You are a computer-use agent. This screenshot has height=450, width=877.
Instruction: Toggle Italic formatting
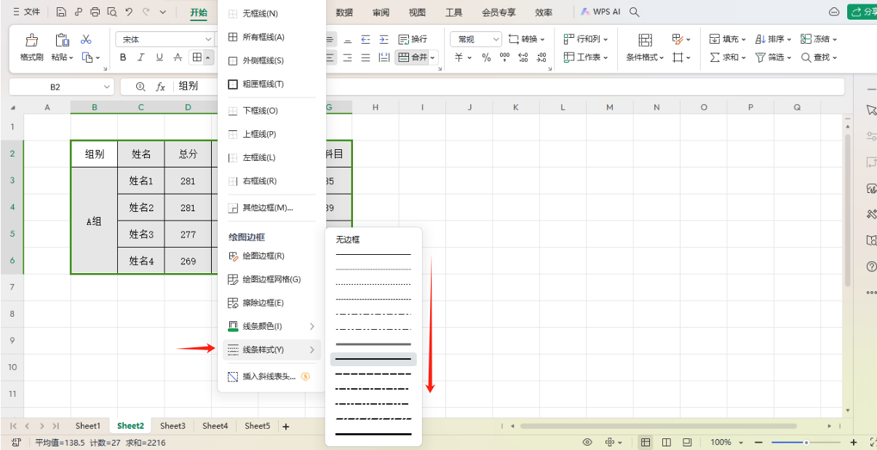click(x=140, y=58)
